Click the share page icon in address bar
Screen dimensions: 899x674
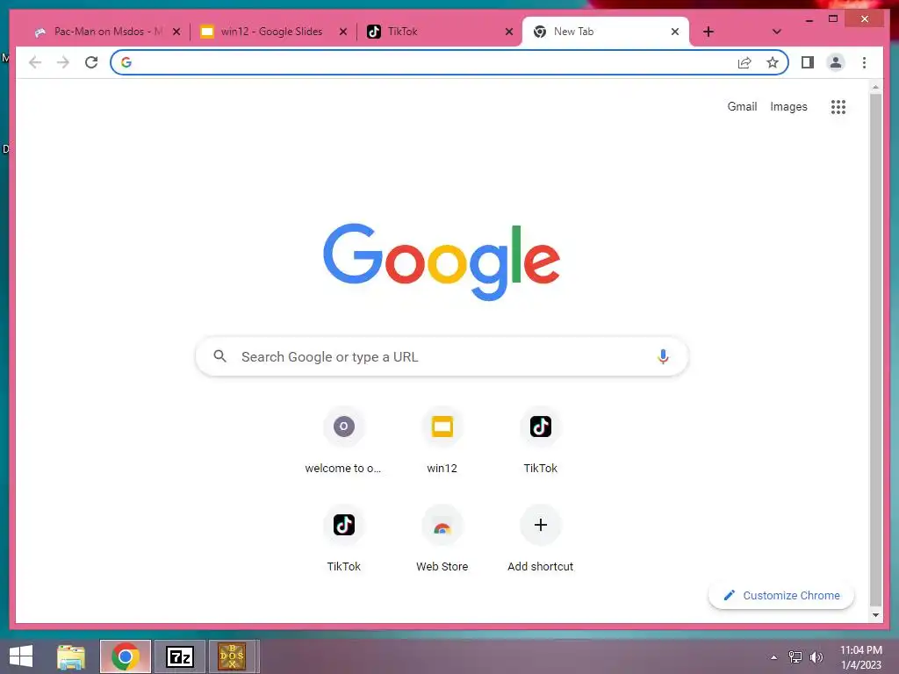[x=744, y=62]
